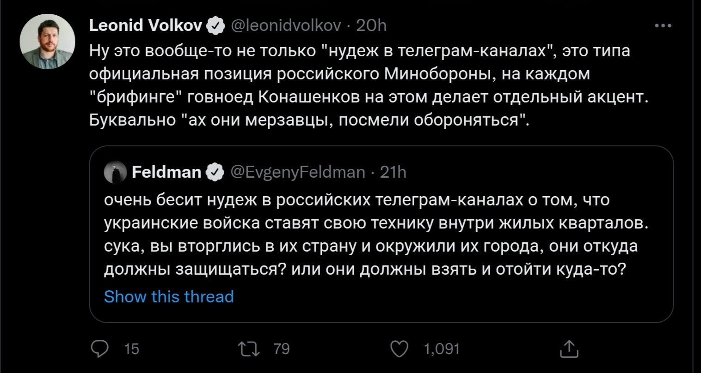Click the Feldman display name
The height and width of the screenshot is (373, 701).
point(166,173)
